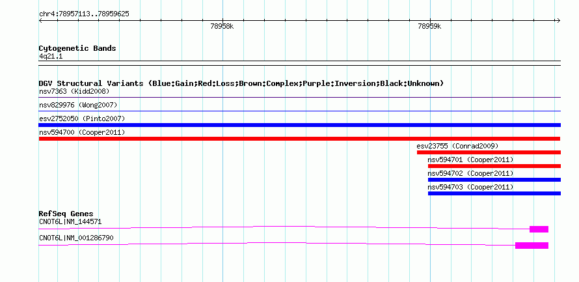Viewport: 579px width, 282px height.
Task: Click the thick blue esv2752050 gain bar
Action: tap(300, 125)
